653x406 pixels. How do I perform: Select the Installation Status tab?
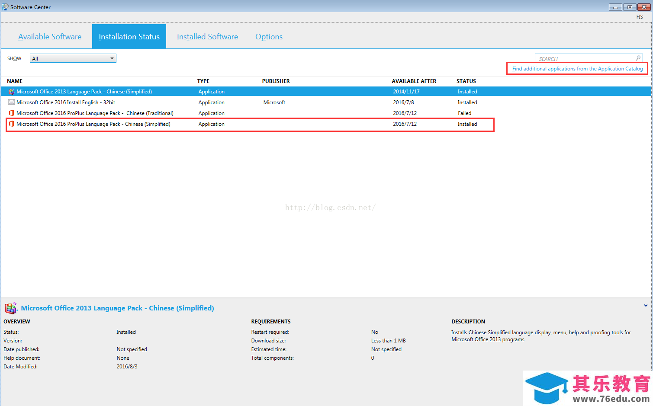click(x=129, y=37)
